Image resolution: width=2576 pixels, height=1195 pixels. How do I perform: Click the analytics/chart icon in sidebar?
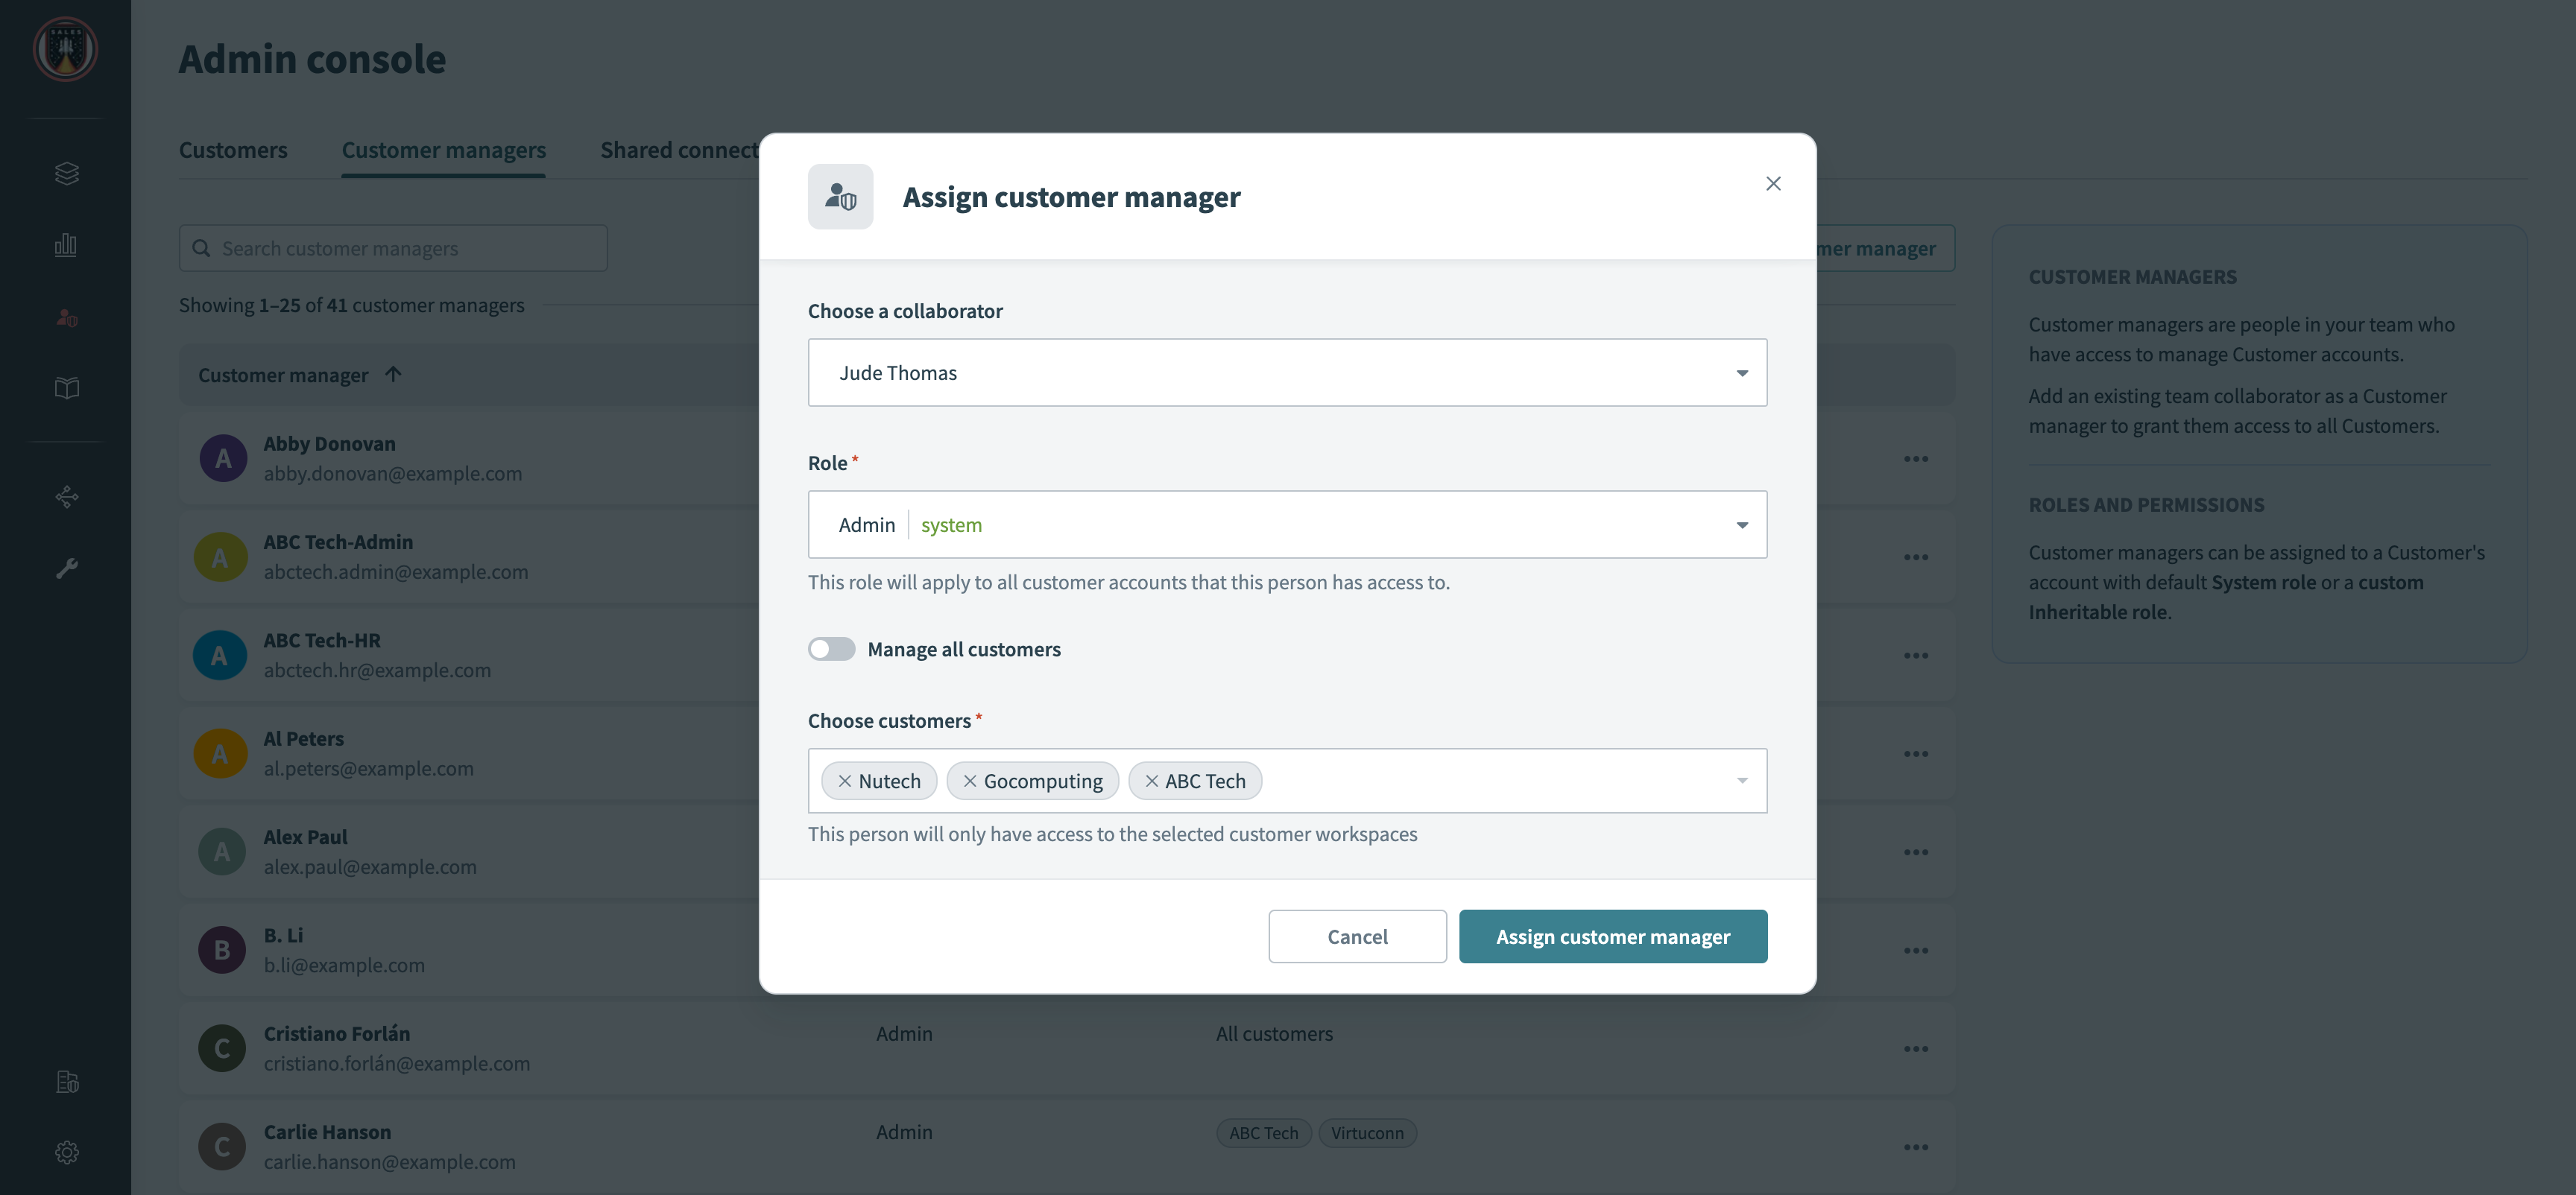pos(66,243)
